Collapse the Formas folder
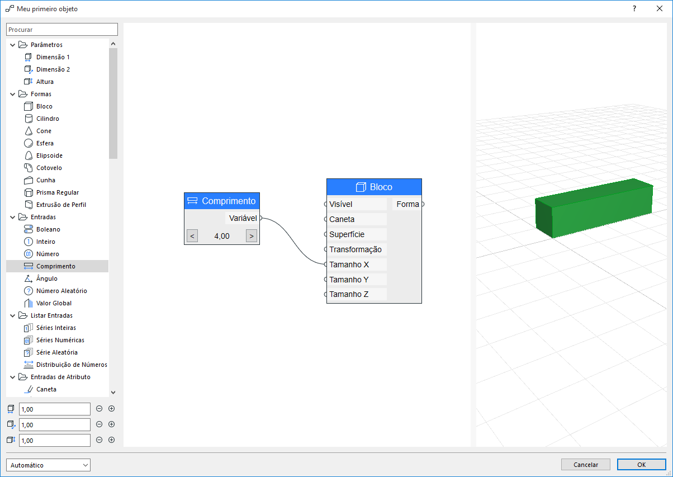Image resolution: width=673 pixels, height=477 pixels. click(13, 94)
